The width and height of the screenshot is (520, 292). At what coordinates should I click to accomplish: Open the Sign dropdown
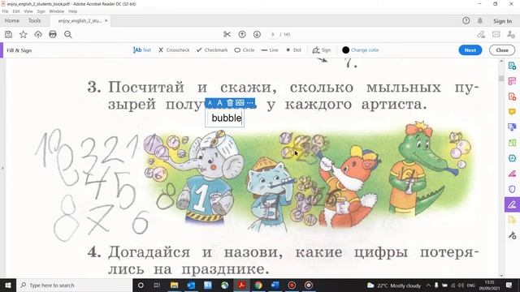tap(322, 50)
